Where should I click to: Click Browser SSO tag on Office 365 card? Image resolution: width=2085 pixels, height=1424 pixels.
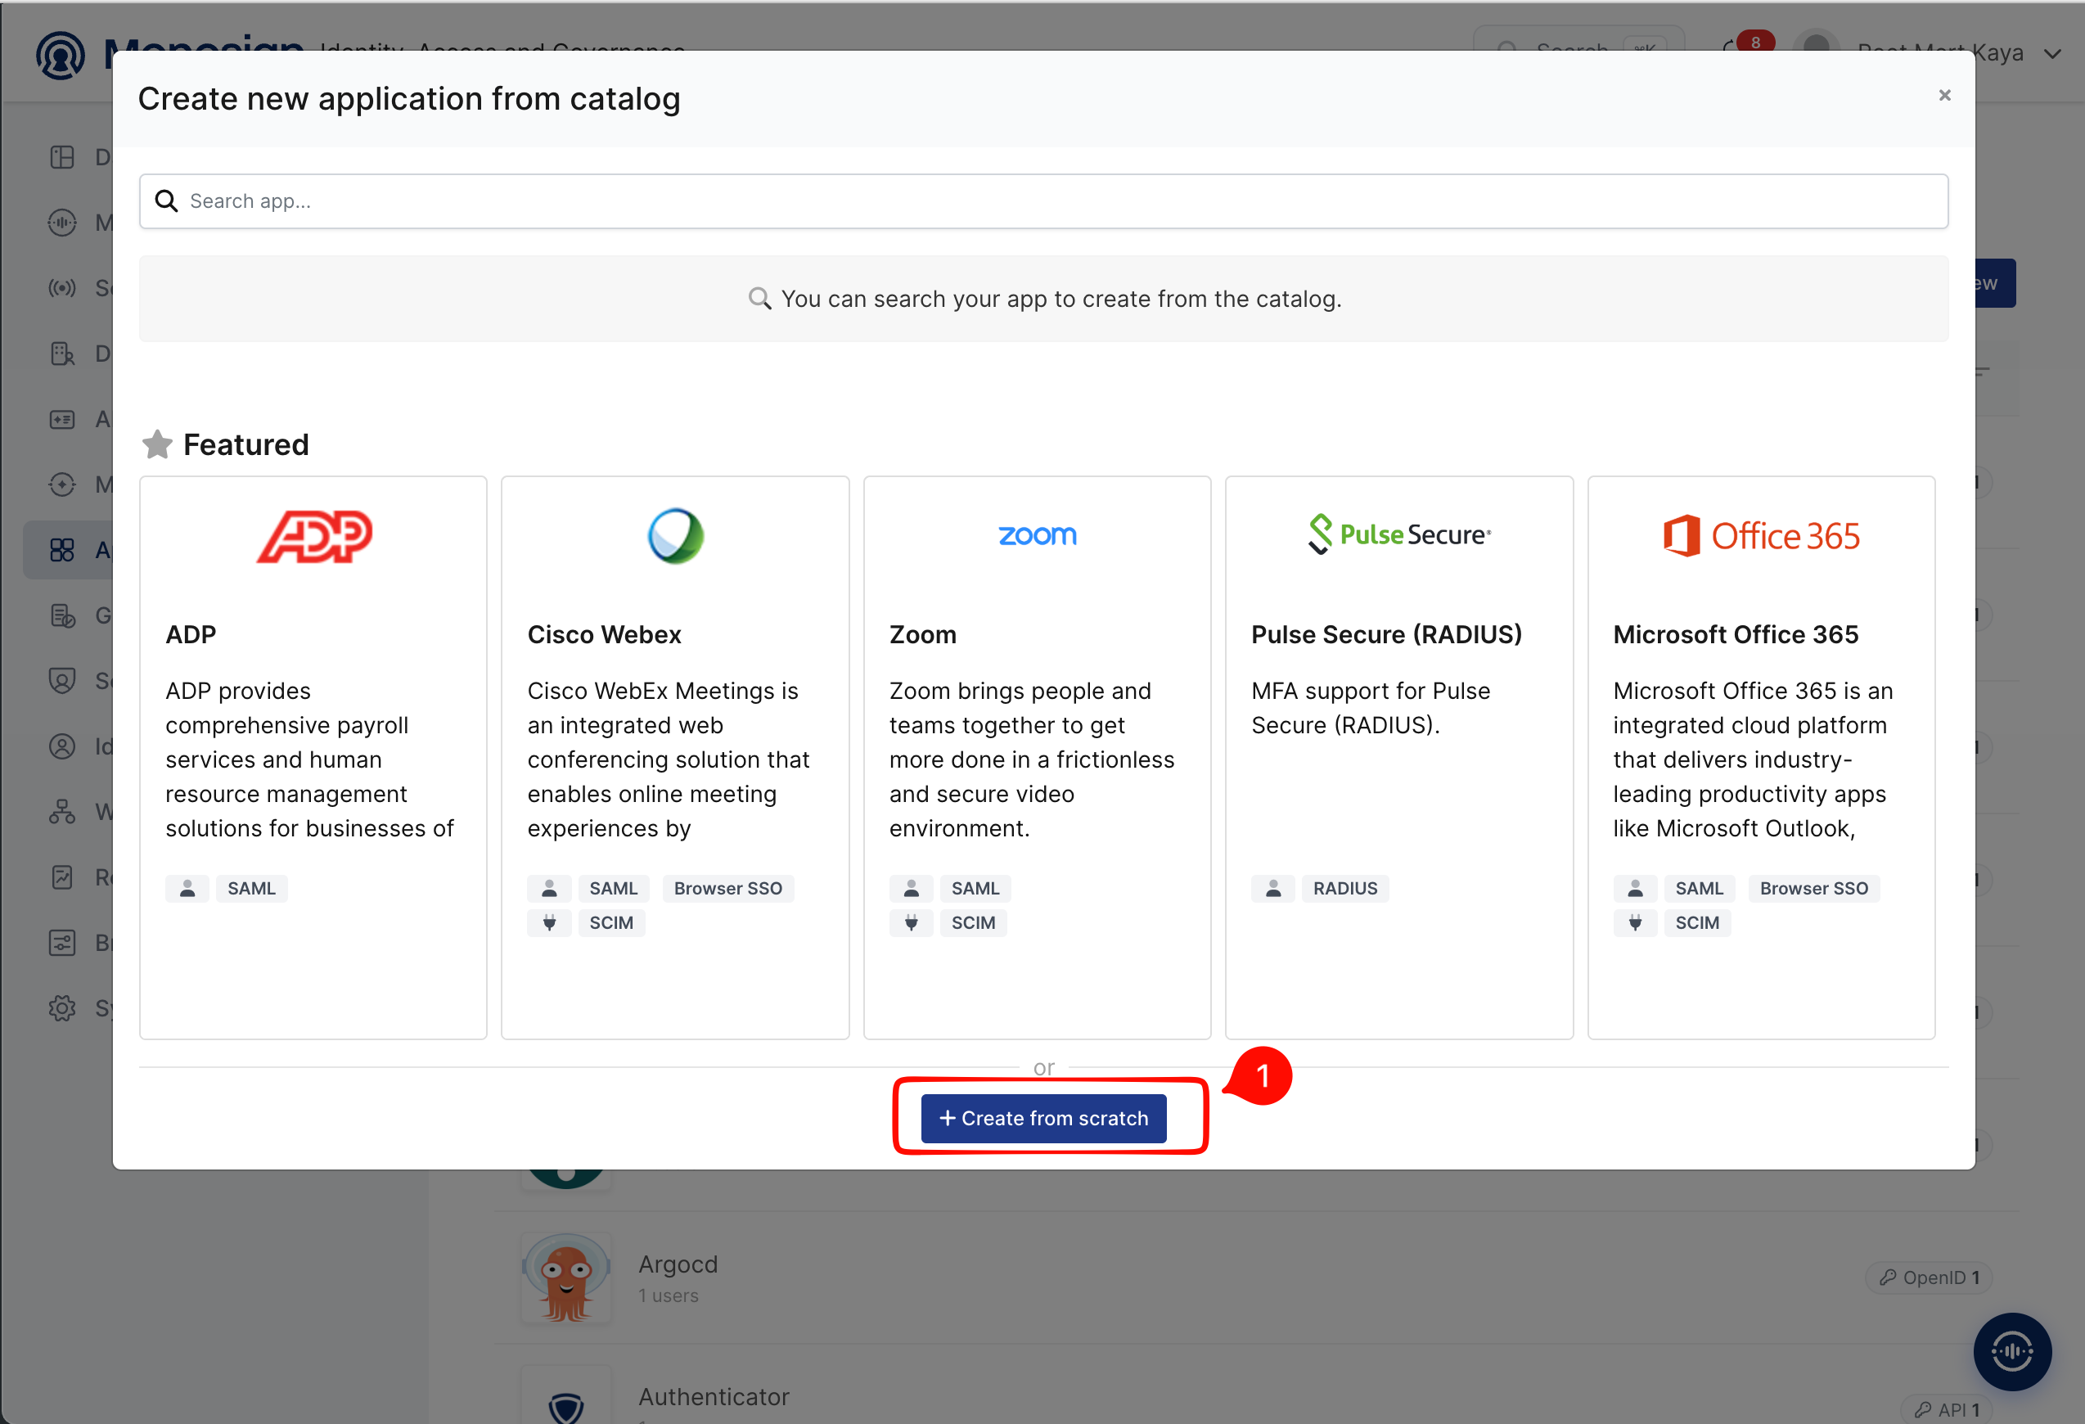1813,888
